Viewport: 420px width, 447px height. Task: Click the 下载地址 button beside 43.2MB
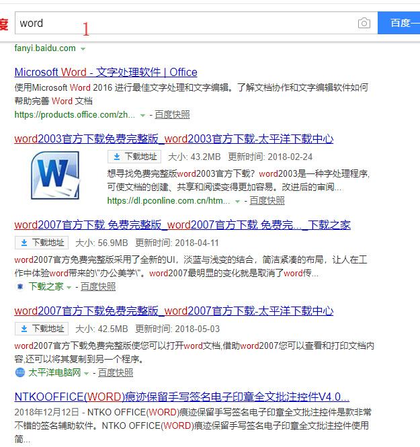(134, 157)
